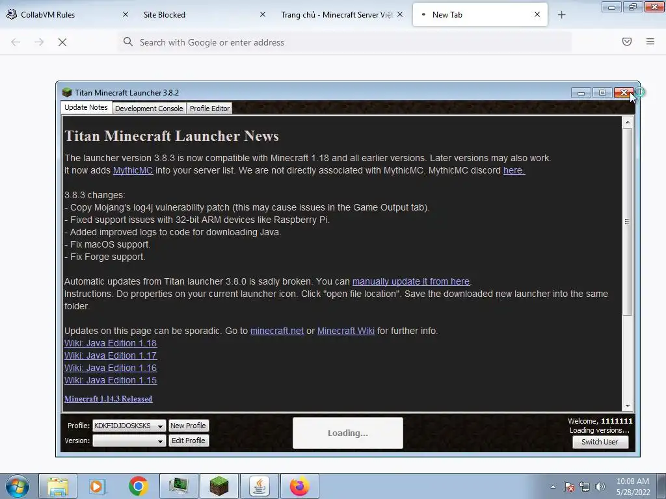Open Wiki: Java Edition 1.18 link

111,343
